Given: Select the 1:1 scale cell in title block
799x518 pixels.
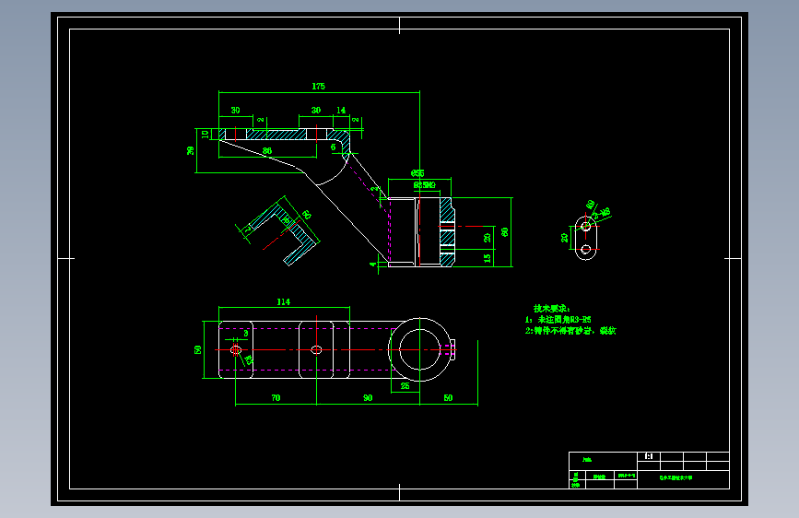Looking at the screenshot, I should point(649,456).
